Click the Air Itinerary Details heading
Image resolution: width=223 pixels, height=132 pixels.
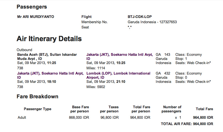[x=49, y=39]
